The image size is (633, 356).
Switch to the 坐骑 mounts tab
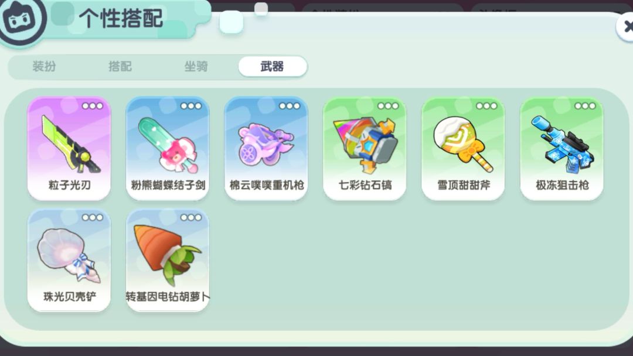(x=196, y=66)
